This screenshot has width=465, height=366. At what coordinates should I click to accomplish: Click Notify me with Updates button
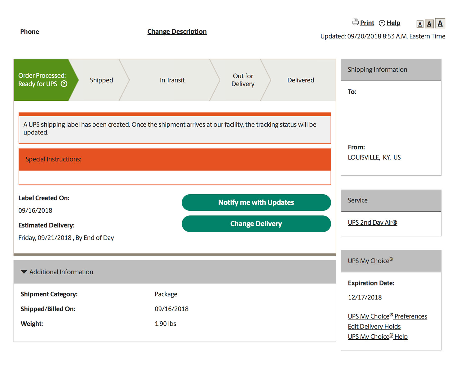256,202
